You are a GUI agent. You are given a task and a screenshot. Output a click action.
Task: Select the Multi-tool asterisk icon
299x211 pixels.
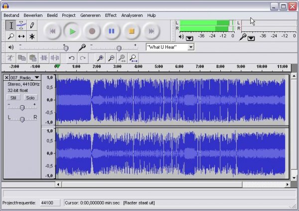click(x=32, y=36)
